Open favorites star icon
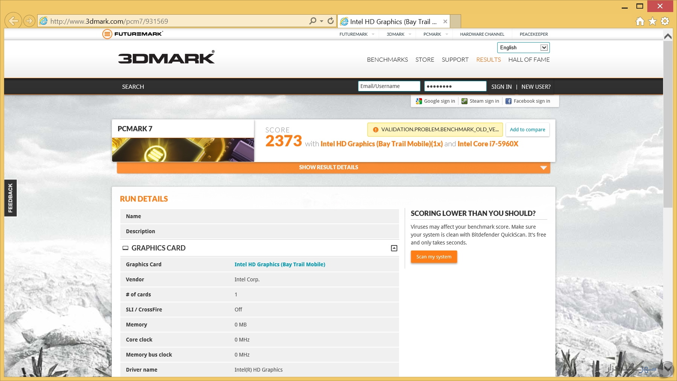Screen dimensions: 677x381 653,21
